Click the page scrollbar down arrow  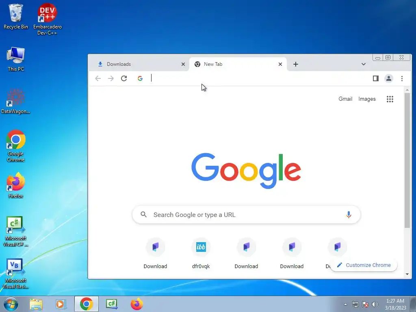pos(407,274)
